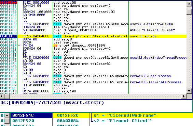Click horizontal scroll left arrow
This screenshot has height=126, width=193.
[2, 96]
